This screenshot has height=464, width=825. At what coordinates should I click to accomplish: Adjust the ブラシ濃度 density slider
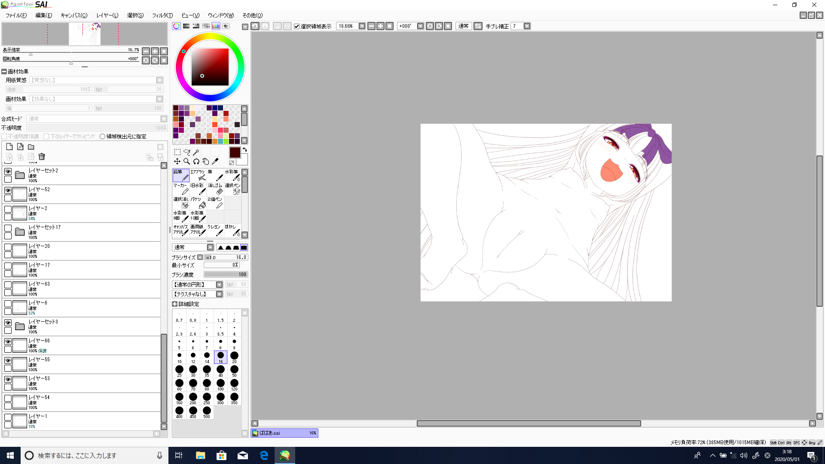click(226, 275)
